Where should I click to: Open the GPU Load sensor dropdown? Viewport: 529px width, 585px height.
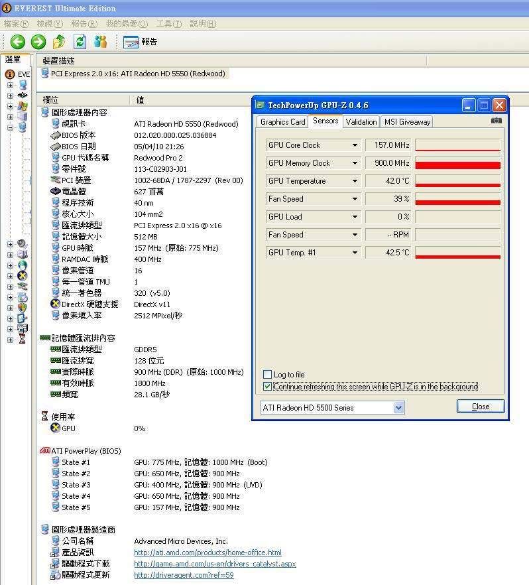coord(355,217)
